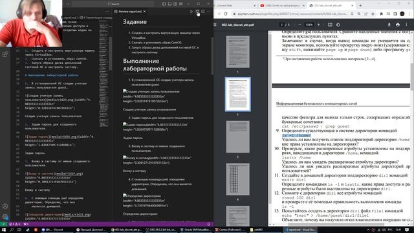
Task: Click "cat /etc/passwd | grep guest" in PDF
Action: pos(316,126)
